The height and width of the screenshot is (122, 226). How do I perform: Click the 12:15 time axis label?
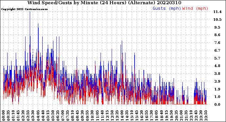pos(107,115)
